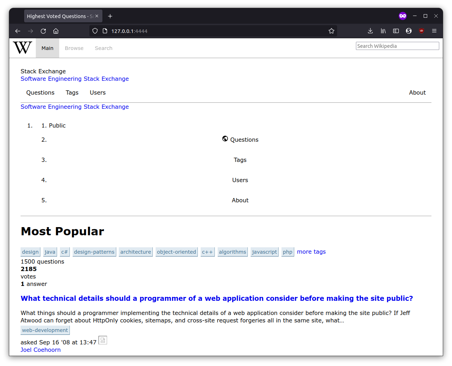Viewport: 452px width, 366px height.
Task: Select the design-patterns tag
Action: click(x=94, y=252)
